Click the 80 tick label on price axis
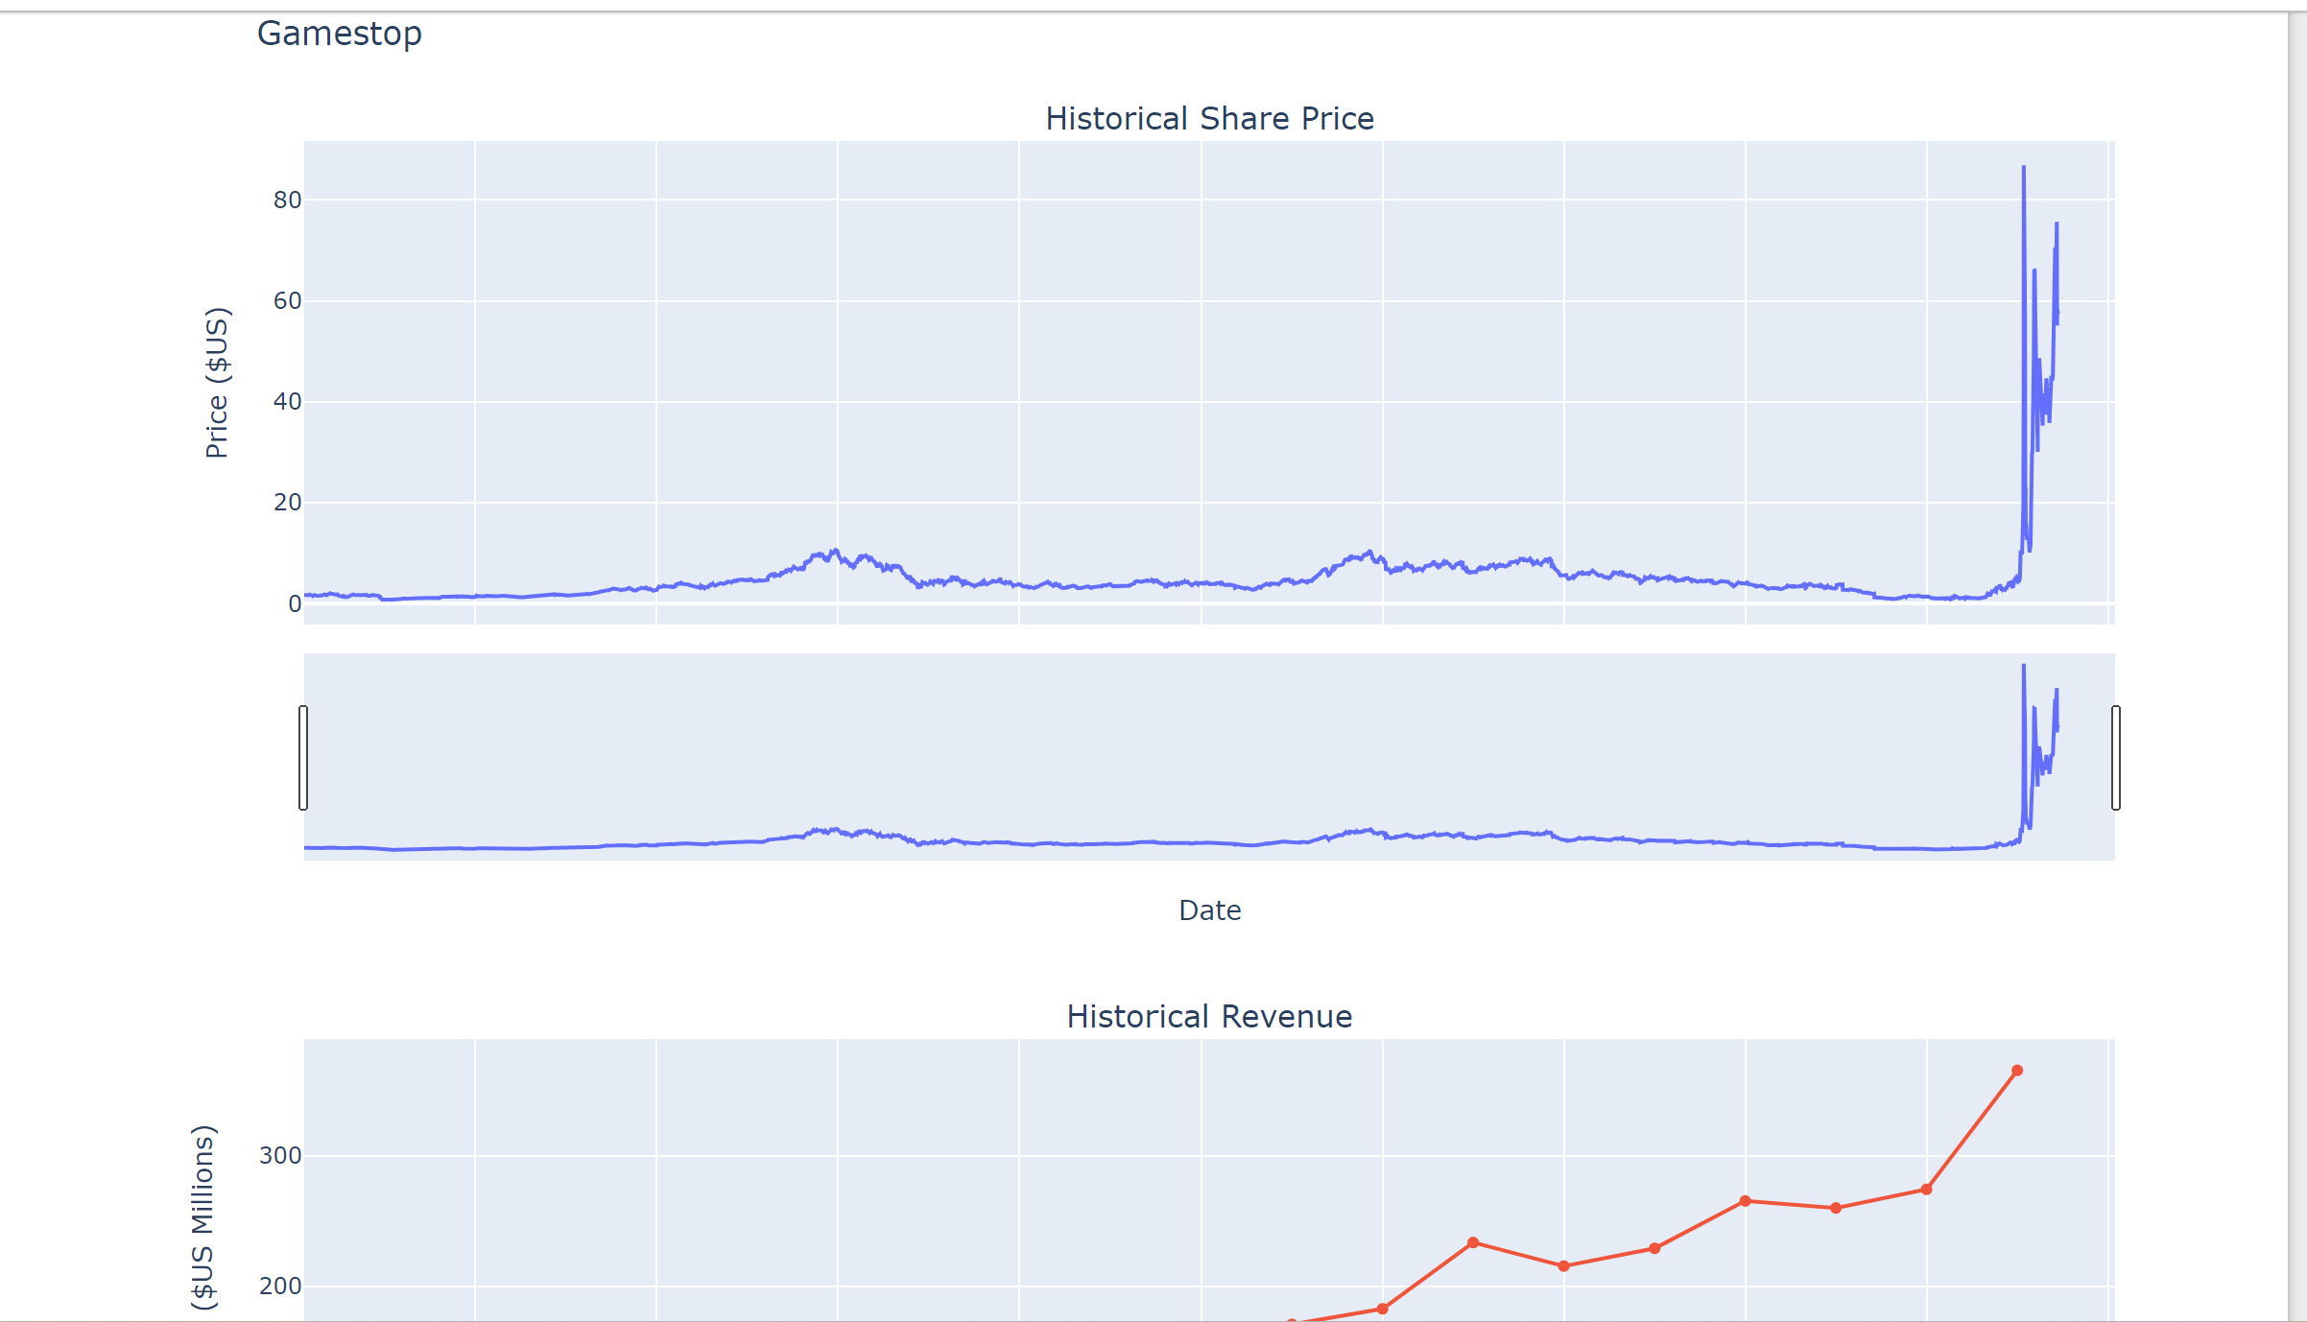 point(287,200)
